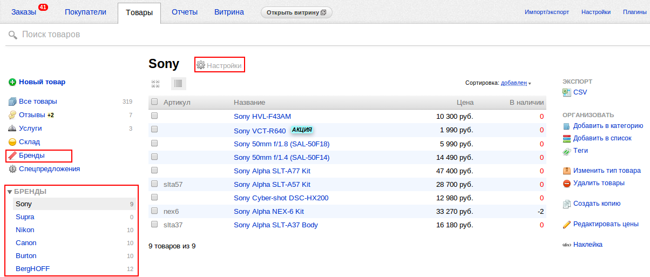Screen dimensions: 650x277
Task: Check the box for Sony HVL-F43AM
Action: pyautogui.click(x=154, y=116)
